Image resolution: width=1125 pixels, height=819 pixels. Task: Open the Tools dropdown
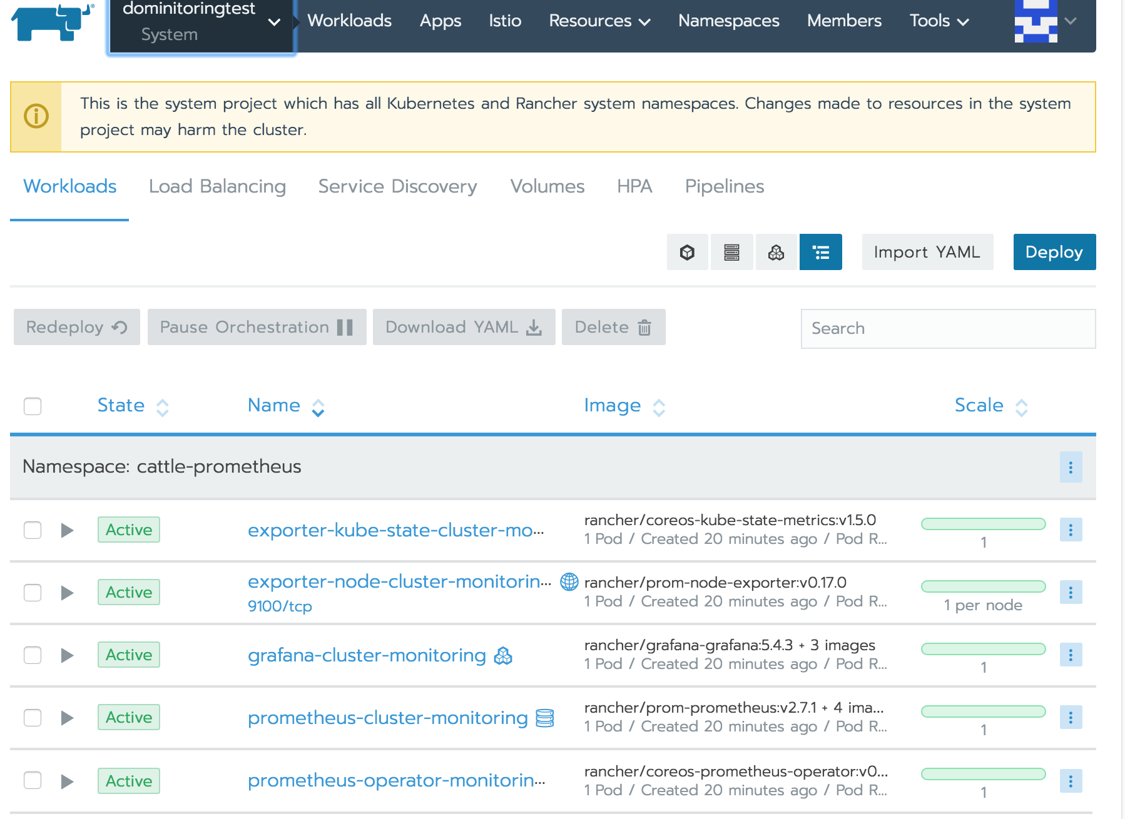point(938,21)
